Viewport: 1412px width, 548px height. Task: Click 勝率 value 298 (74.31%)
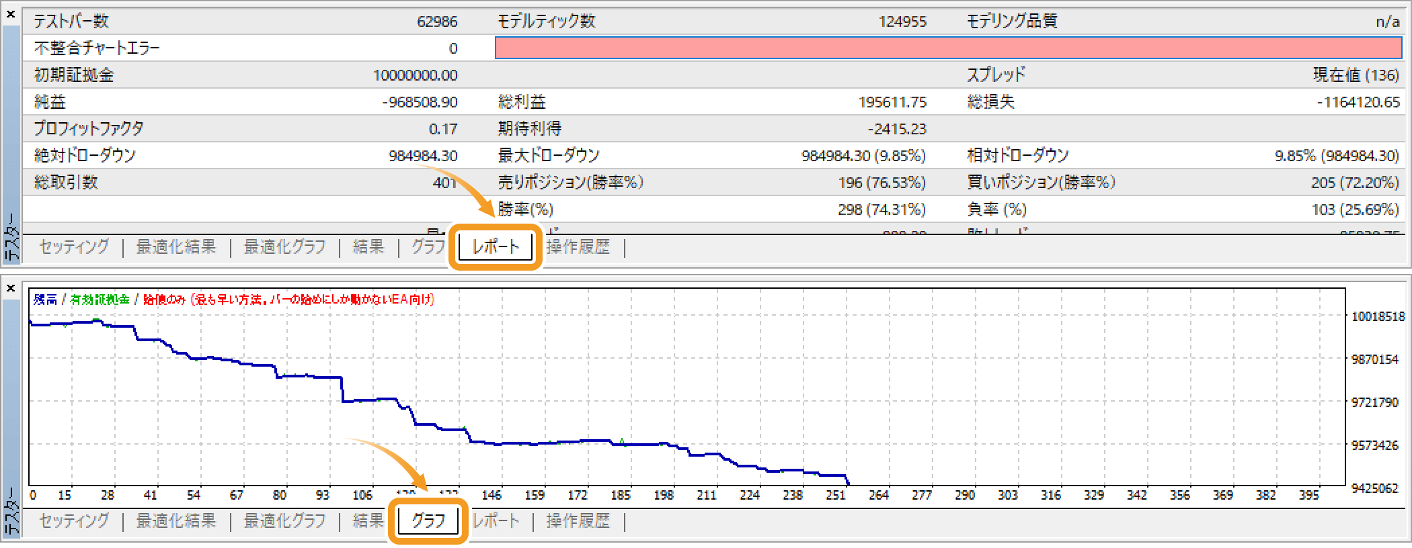[882, 210]
